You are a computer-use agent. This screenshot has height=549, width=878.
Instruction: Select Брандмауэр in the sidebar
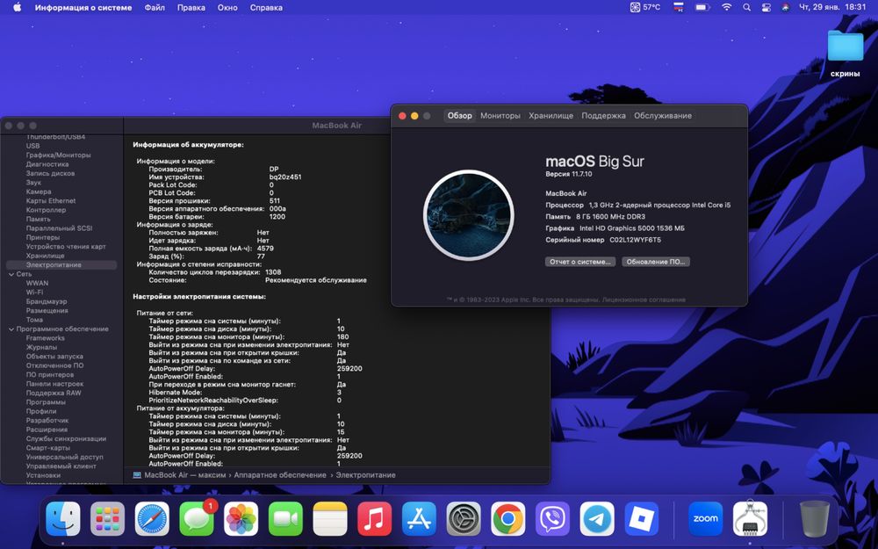(x=47, y=301)
